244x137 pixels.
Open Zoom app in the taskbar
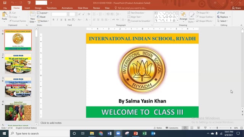[x=118, y=134]
